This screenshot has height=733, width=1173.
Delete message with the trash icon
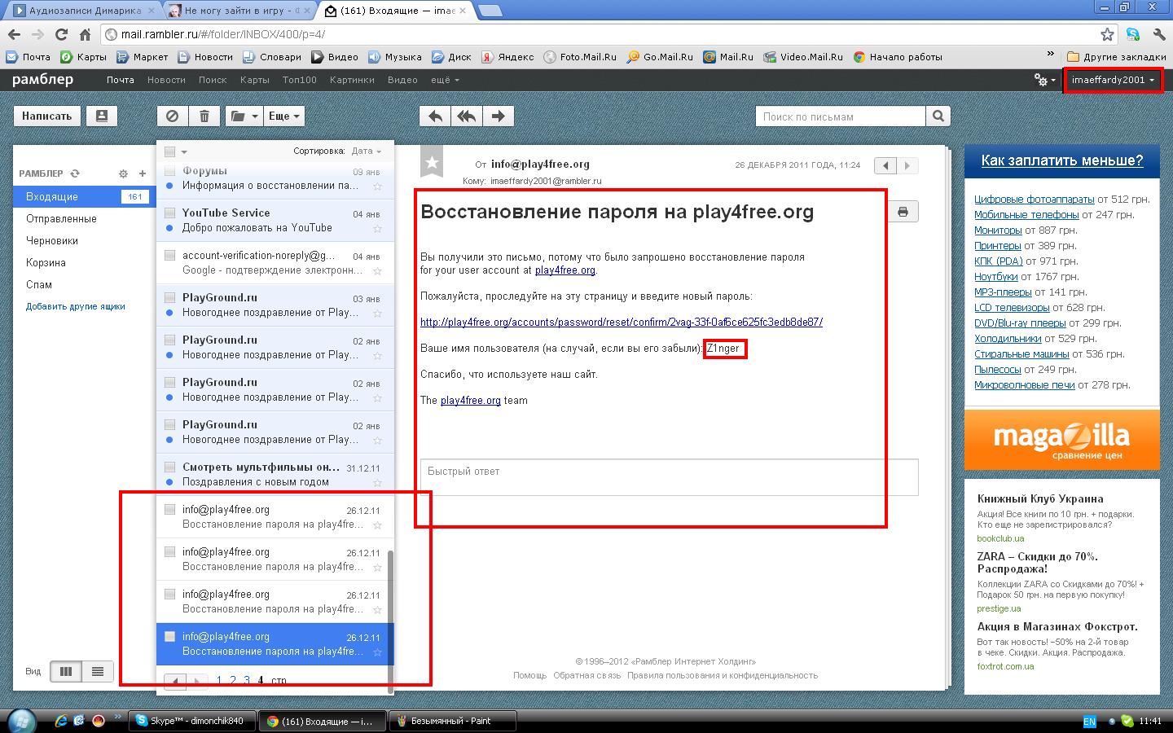point(204,116)
